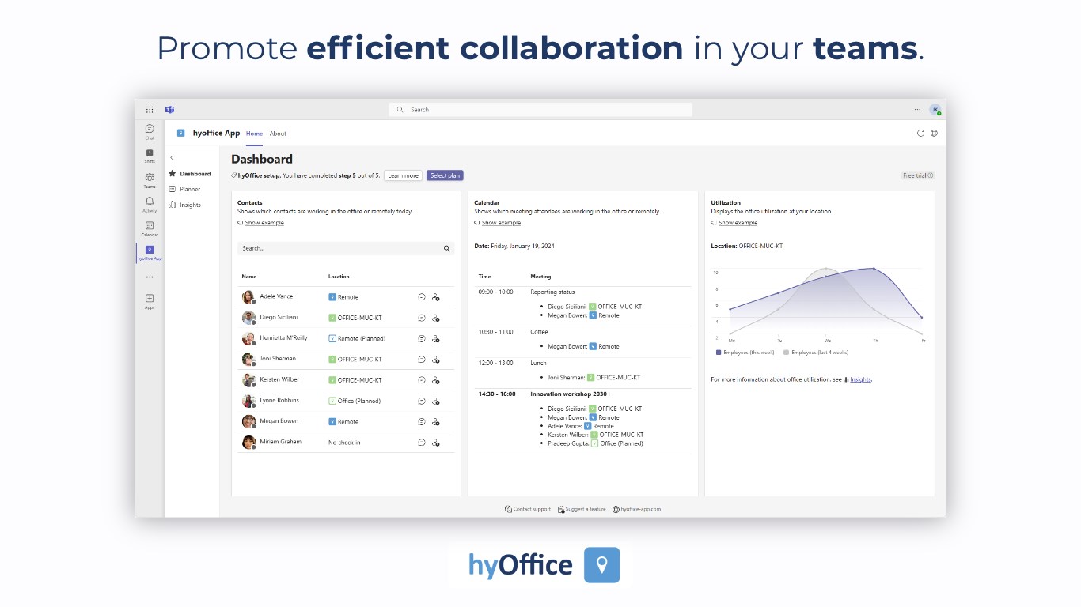The image size is (1081, 607).
Task: Open settings and more ellipsis top right
Action: point(917,110)
